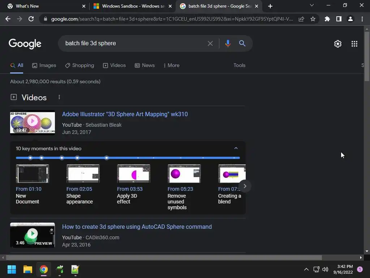Reload the current page
Viewport: 370px width, 278px height.
coord(31,19)
